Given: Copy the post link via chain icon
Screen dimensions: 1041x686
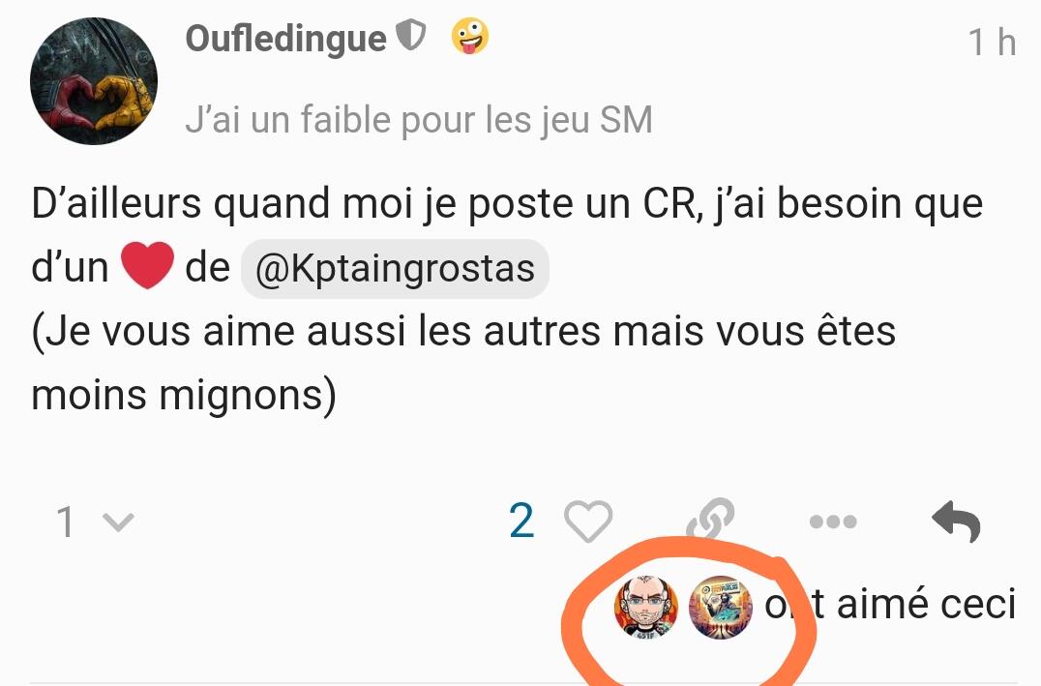Looking at the screenshot, I should coord(710,520).
